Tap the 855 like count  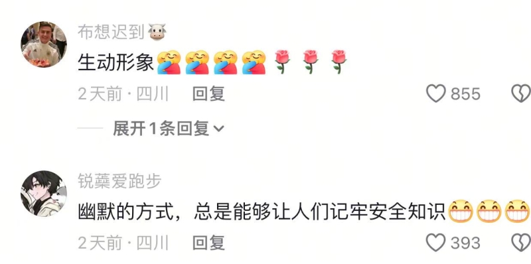tap(466, 94)
